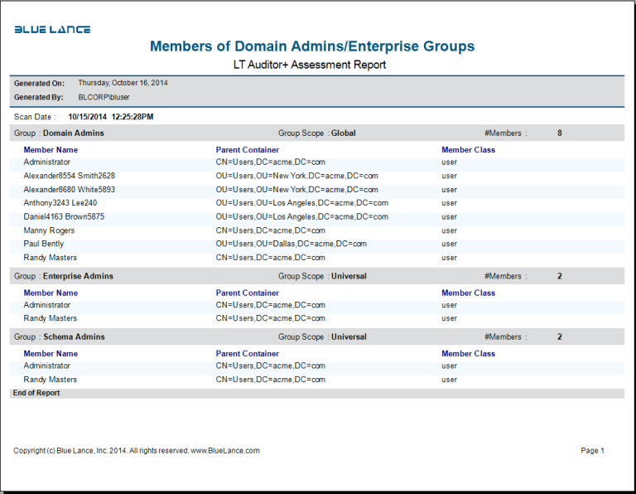Viewport: 636px width, 494px height.
Task: Click Member Name column header under Domain Admins
Action: pyautogui.click(x=51, y=150)
